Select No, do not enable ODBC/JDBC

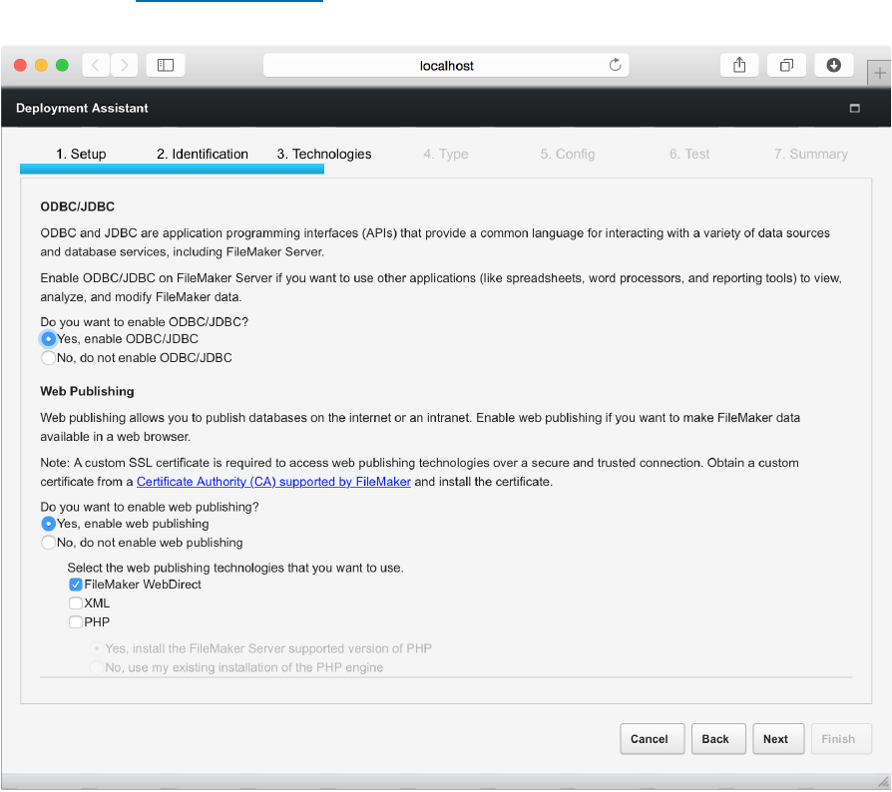click(48, 358)
